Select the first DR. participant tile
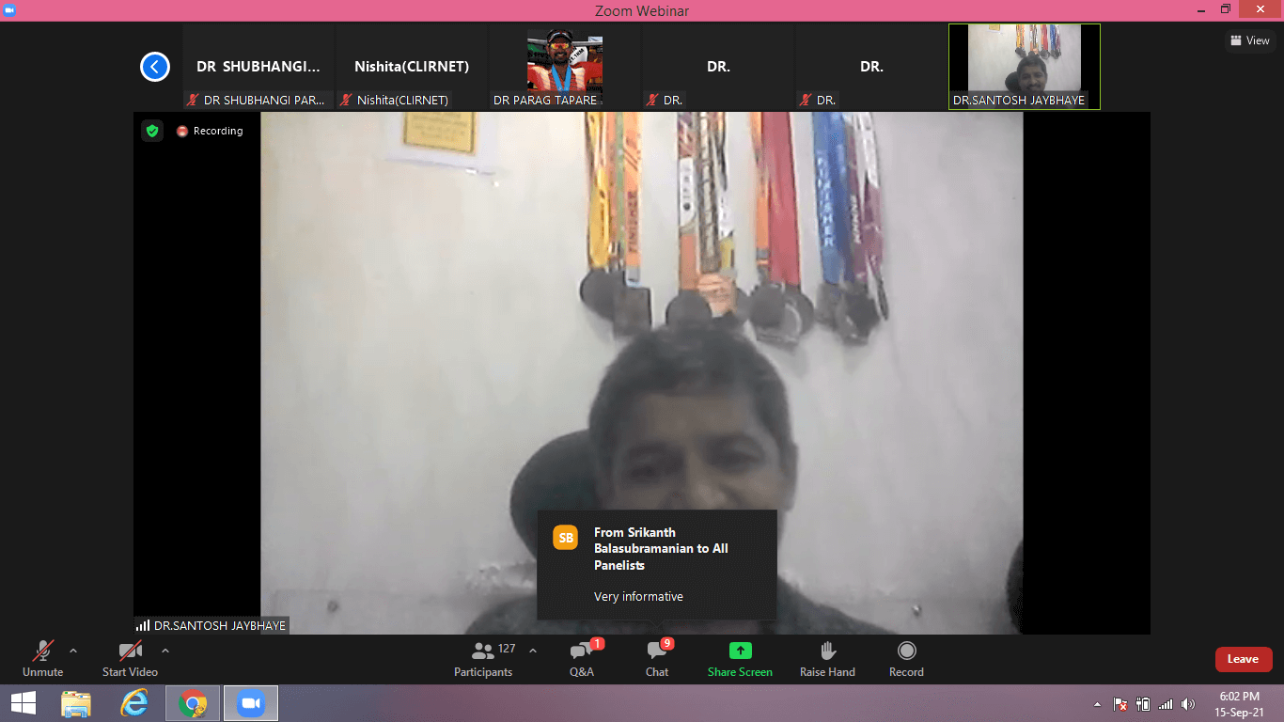The image size is (1284, 722). coord(718,67)
